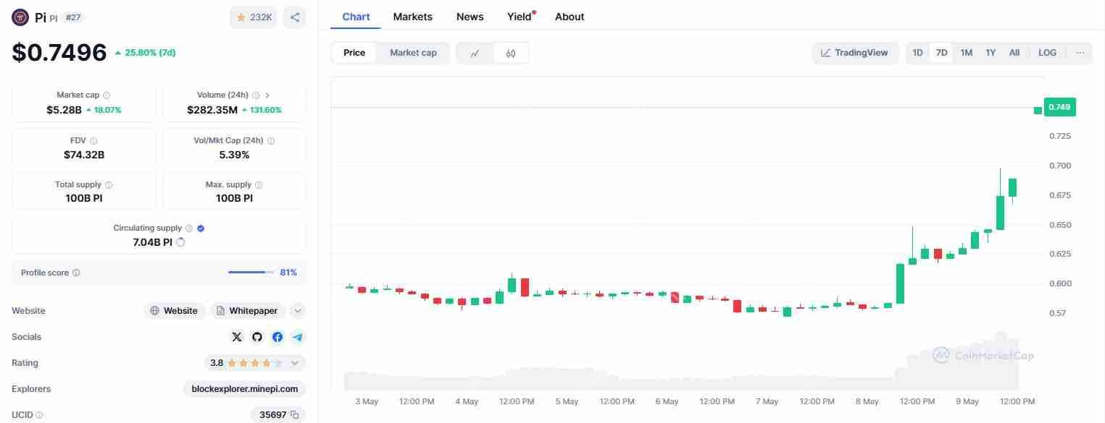
Task: Add Pi to watchlist via star button
Action: (254, 17)
